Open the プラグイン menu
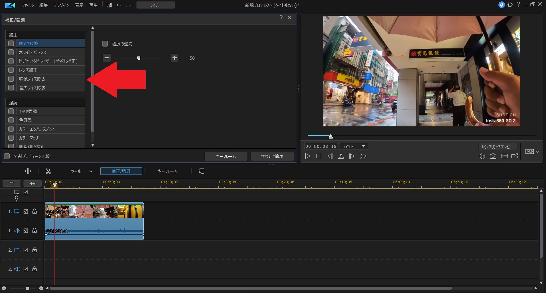Viewport: 546px width, 293px height. click(61, 5)
